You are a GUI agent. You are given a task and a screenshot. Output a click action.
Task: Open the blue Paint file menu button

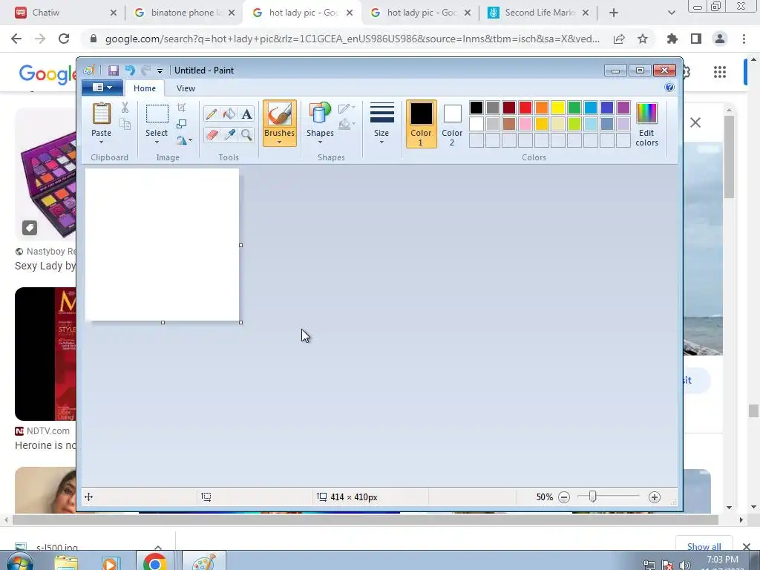click(x=102, y=88)
